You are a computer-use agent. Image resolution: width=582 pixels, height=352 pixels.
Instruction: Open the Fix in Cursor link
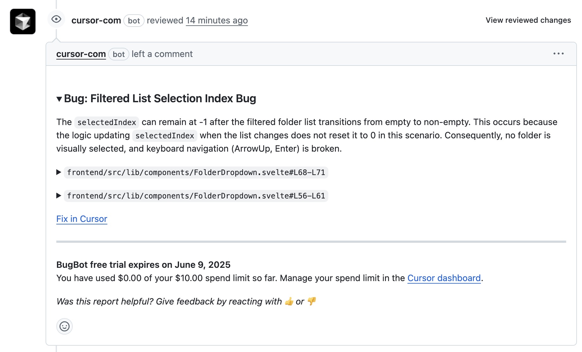82,219
